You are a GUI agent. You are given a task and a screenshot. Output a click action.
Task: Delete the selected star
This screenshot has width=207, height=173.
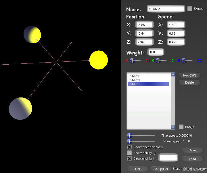pyautogui.click(x=189, y=82)
